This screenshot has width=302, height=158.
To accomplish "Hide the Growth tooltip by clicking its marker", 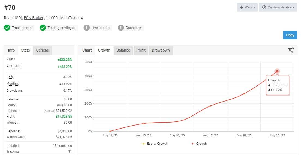I will click(x=277, y=71).
